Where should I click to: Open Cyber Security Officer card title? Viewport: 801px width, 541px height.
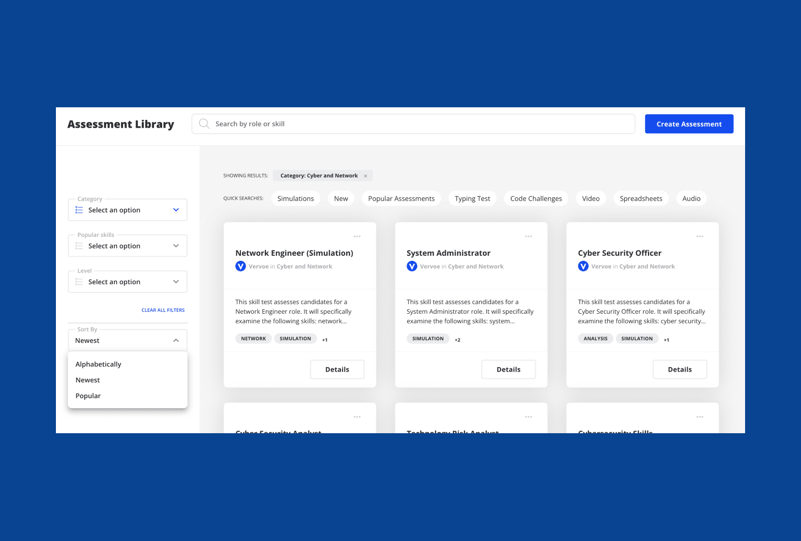pyautogui.click(x=620, y=253)
